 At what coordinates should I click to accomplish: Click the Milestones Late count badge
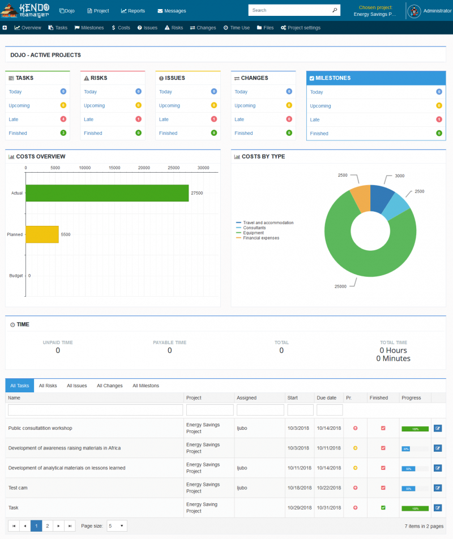tap(439, 119)
